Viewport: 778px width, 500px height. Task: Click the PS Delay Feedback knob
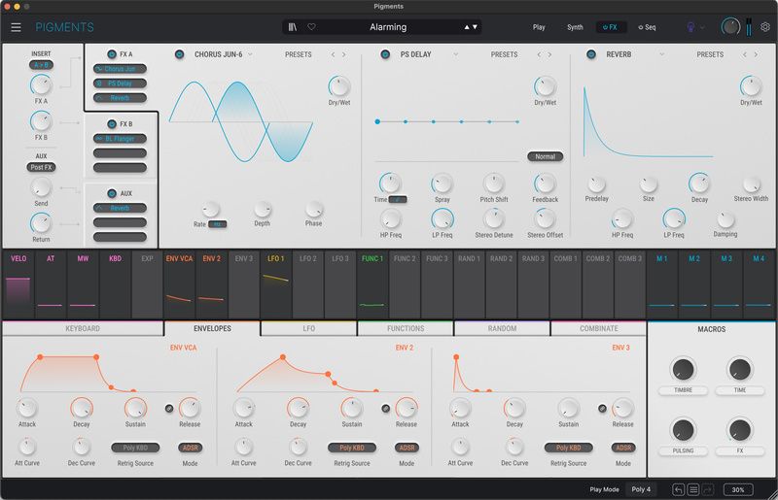[545, 183]
